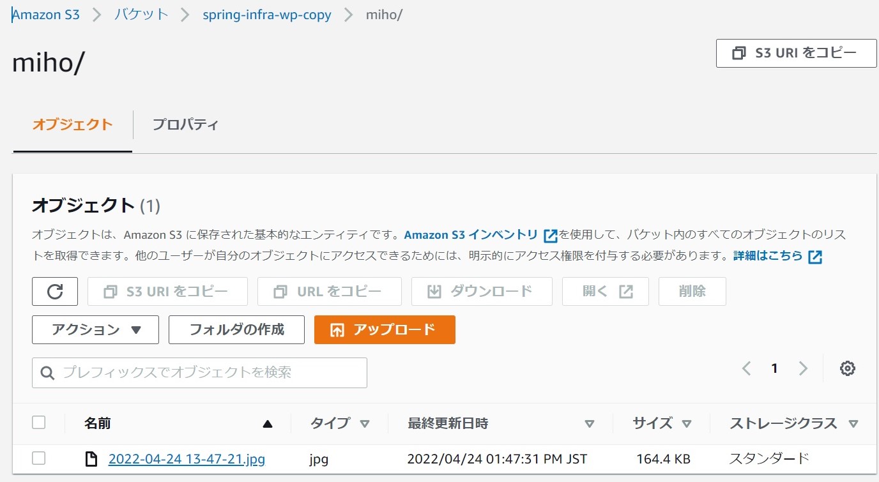
Task: Select the オブジェクト tab
Action: 72,125
